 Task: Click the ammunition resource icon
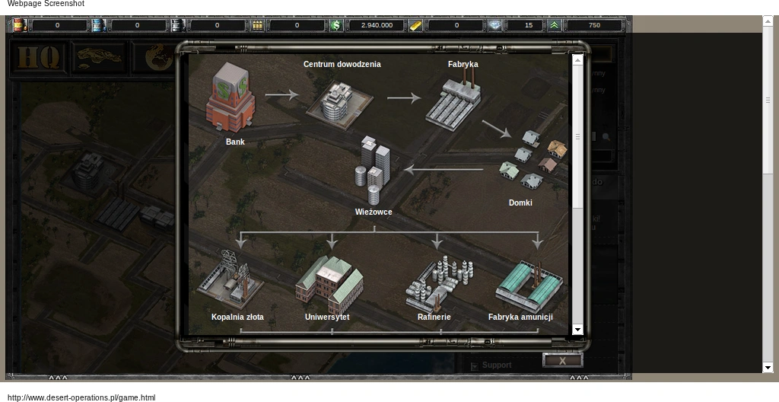pyautogui.click(x=257, y=25)
